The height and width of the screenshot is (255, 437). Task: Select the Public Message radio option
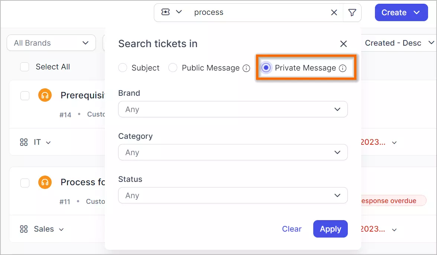[173, 68]
